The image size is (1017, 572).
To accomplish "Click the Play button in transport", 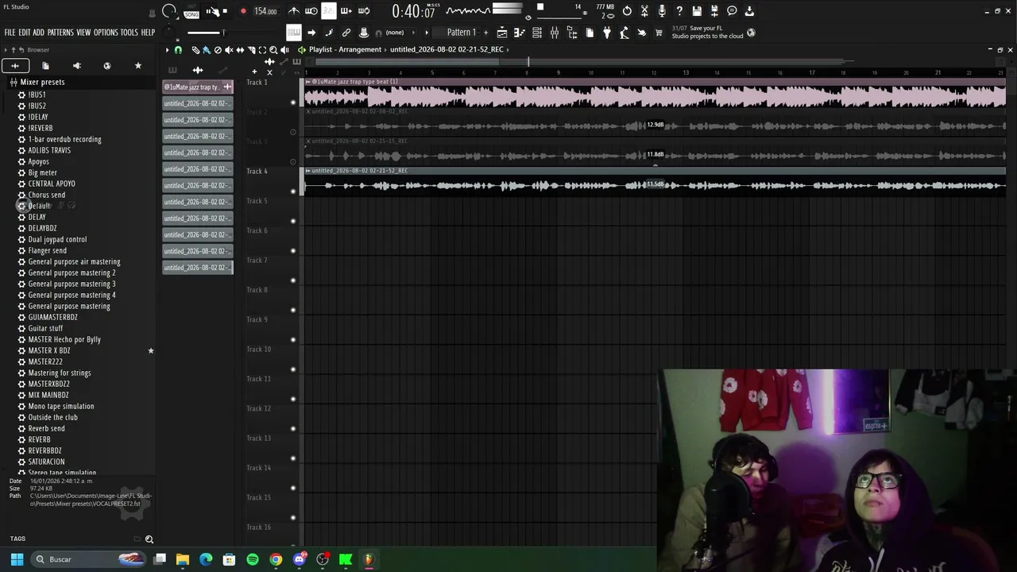I will (x=210, y=11).
